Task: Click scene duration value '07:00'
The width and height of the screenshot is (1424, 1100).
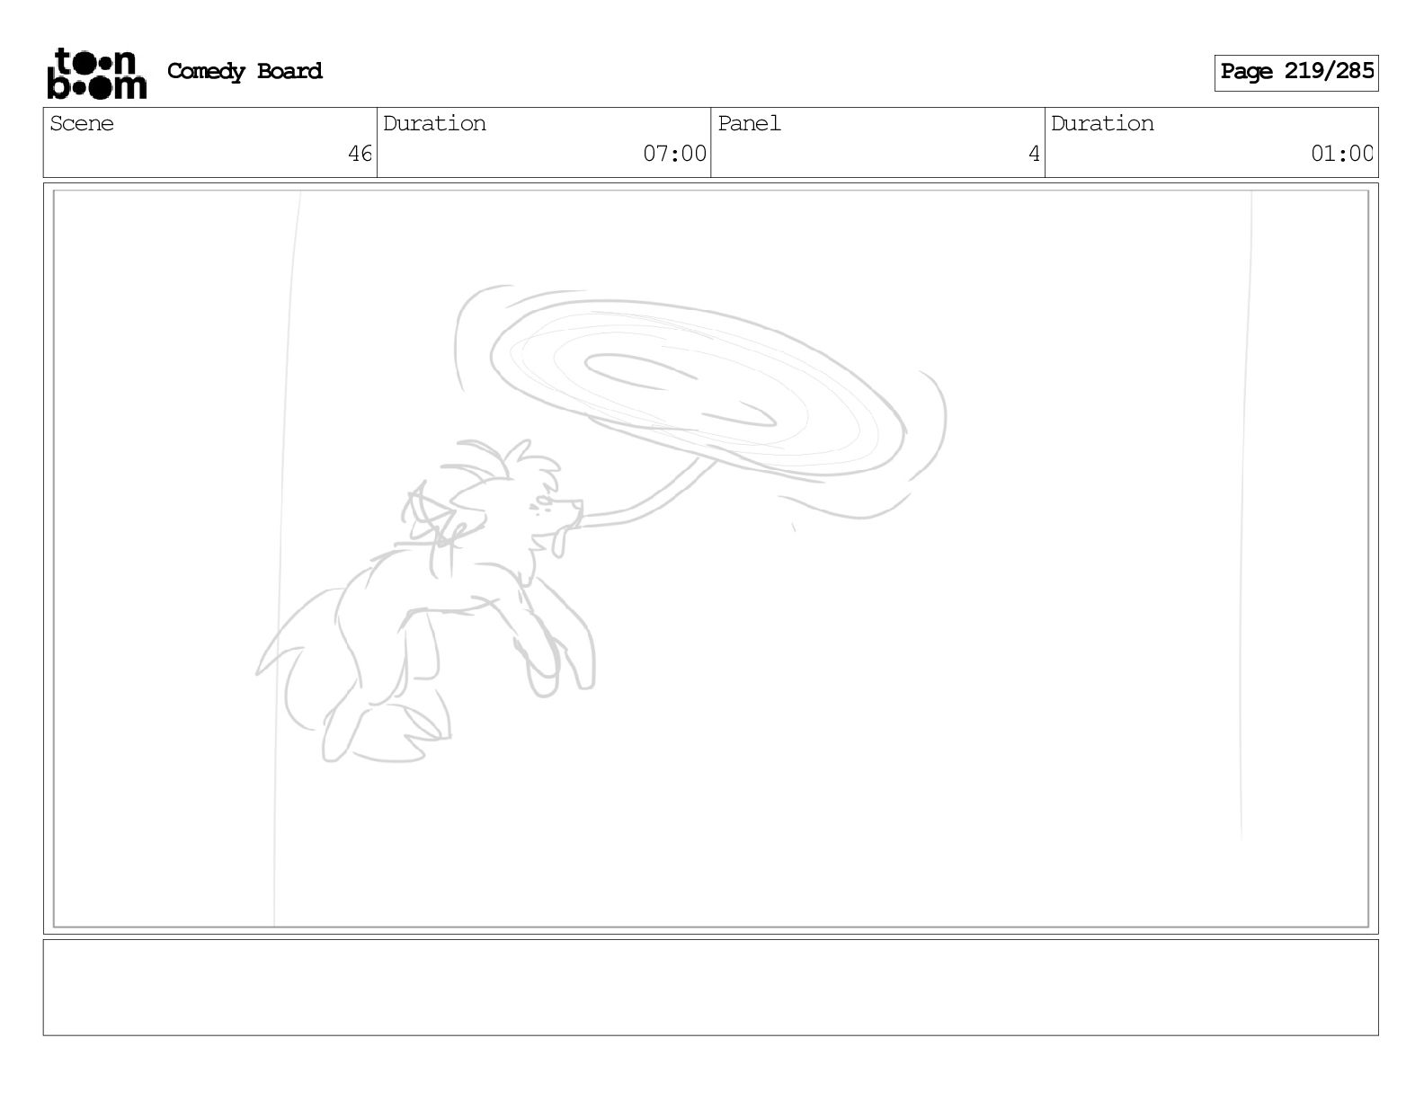Action: [674, 154]
